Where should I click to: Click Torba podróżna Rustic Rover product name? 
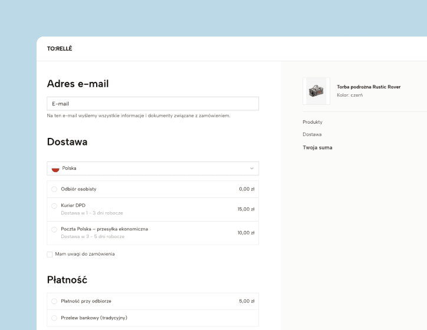(368, 87)
